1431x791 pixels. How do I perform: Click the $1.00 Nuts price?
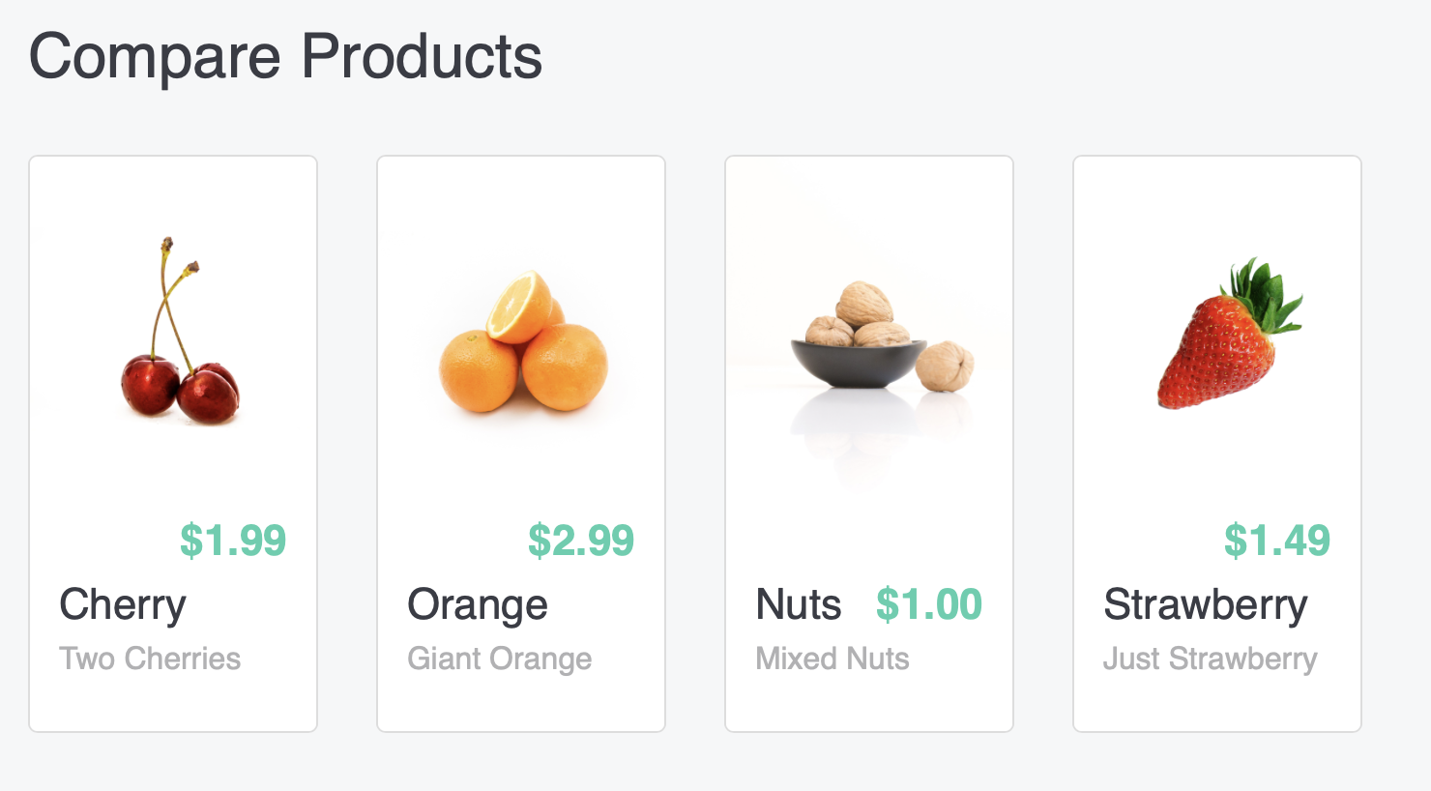click(929, 604)
